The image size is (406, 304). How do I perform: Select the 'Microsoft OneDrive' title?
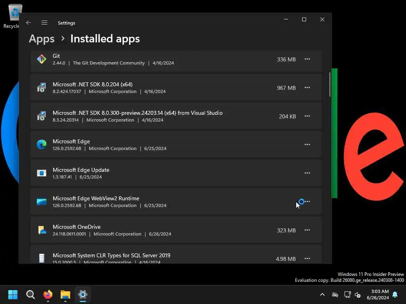pyautogui.click(x=77, y=227)
